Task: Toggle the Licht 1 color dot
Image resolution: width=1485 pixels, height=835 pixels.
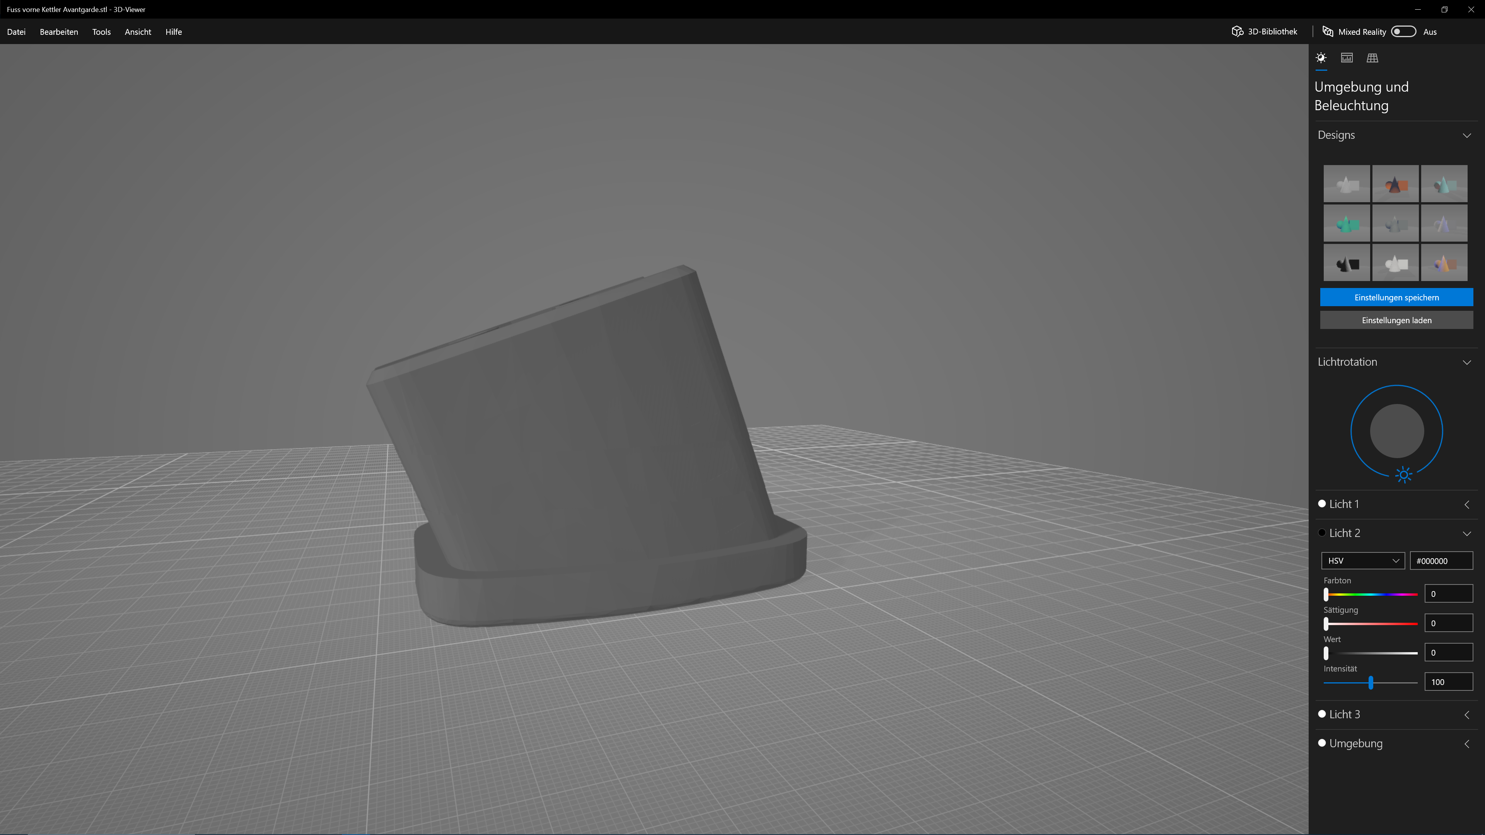Action: 1322,504
